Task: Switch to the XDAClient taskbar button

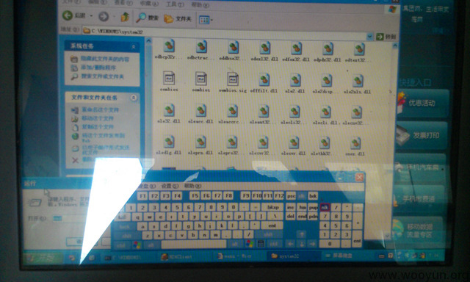Action: [x=184, y=256]
